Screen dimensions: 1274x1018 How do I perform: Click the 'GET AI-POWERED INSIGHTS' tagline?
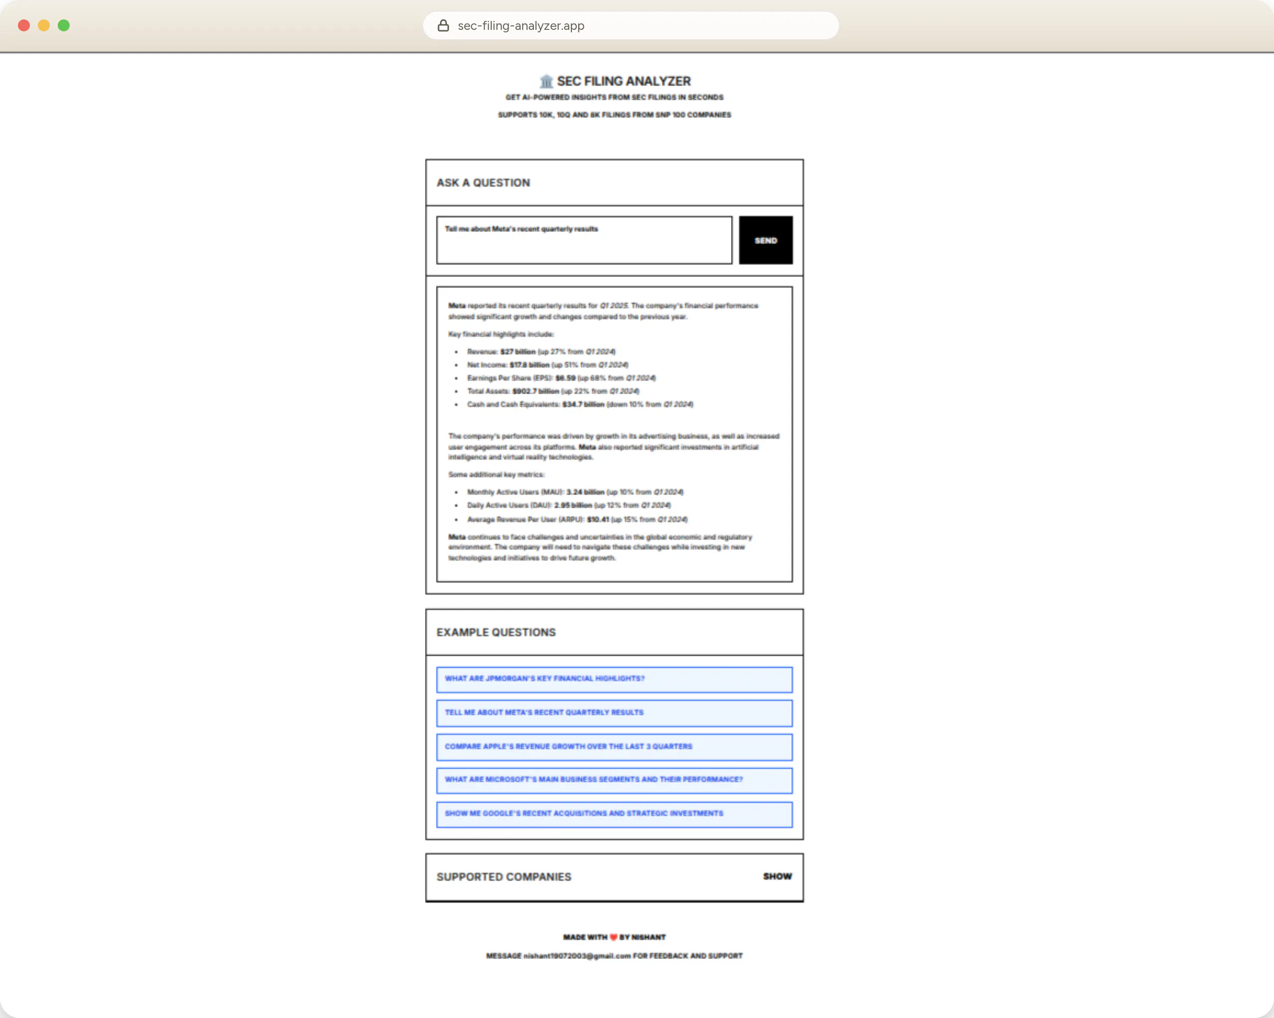pyautogui.click(x=614, y=97)
